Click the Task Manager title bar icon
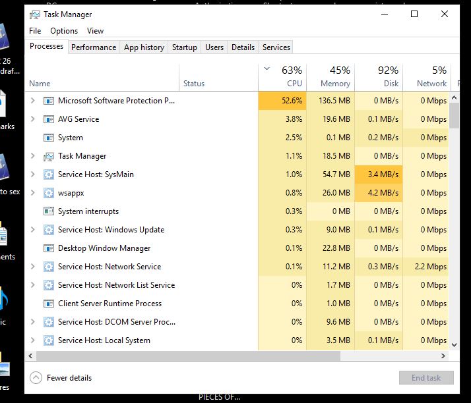 (35, 14)
